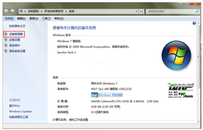
Task: Click the vertical scrollbar down arrow
Action: click(x=199, y=121)
